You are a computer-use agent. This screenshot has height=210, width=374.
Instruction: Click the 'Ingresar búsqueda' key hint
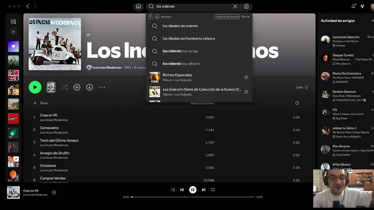227,17
